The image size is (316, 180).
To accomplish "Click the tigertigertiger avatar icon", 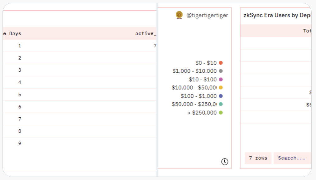I will click(x=179, y=15).
